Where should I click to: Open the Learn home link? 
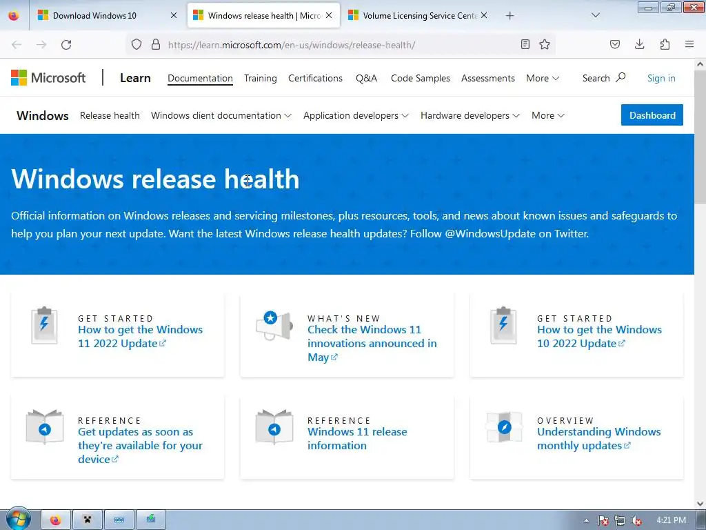(135, 78)
